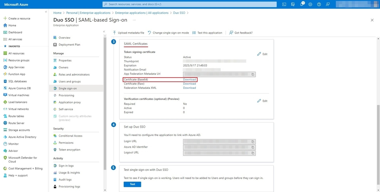Open Self-service page
Screen dimensions: 380x192
tap(66, 109)
